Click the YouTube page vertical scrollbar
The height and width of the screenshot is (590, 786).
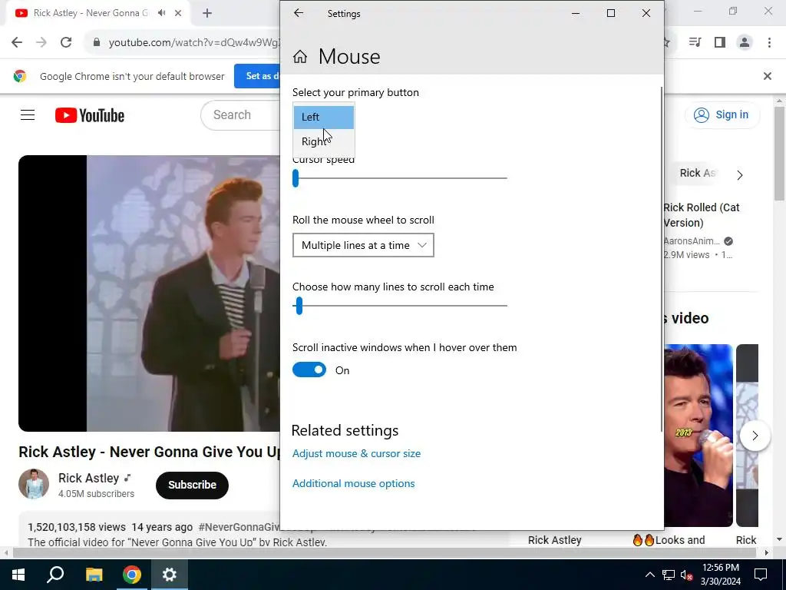[x=780, y=153]
